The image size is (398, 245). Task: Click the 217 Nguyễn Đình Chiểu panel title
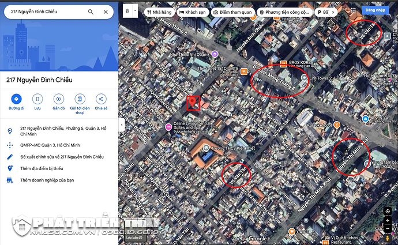39,80
